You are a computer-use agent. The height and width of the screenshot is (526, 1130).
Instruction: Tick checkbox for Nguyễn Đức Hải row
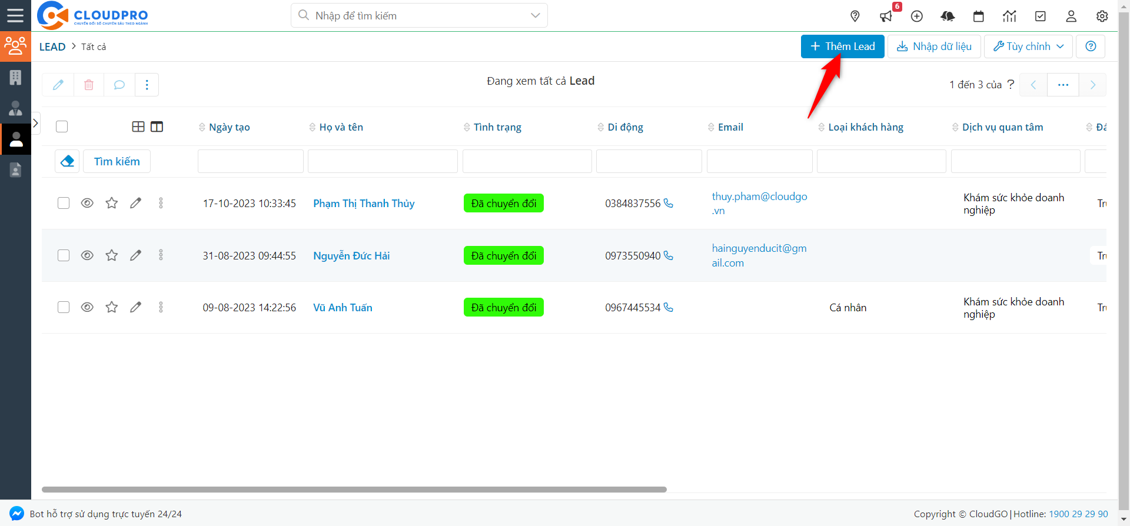click(64, 255)
